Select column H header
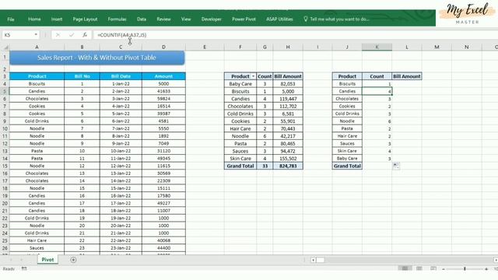 pos(288,47)
